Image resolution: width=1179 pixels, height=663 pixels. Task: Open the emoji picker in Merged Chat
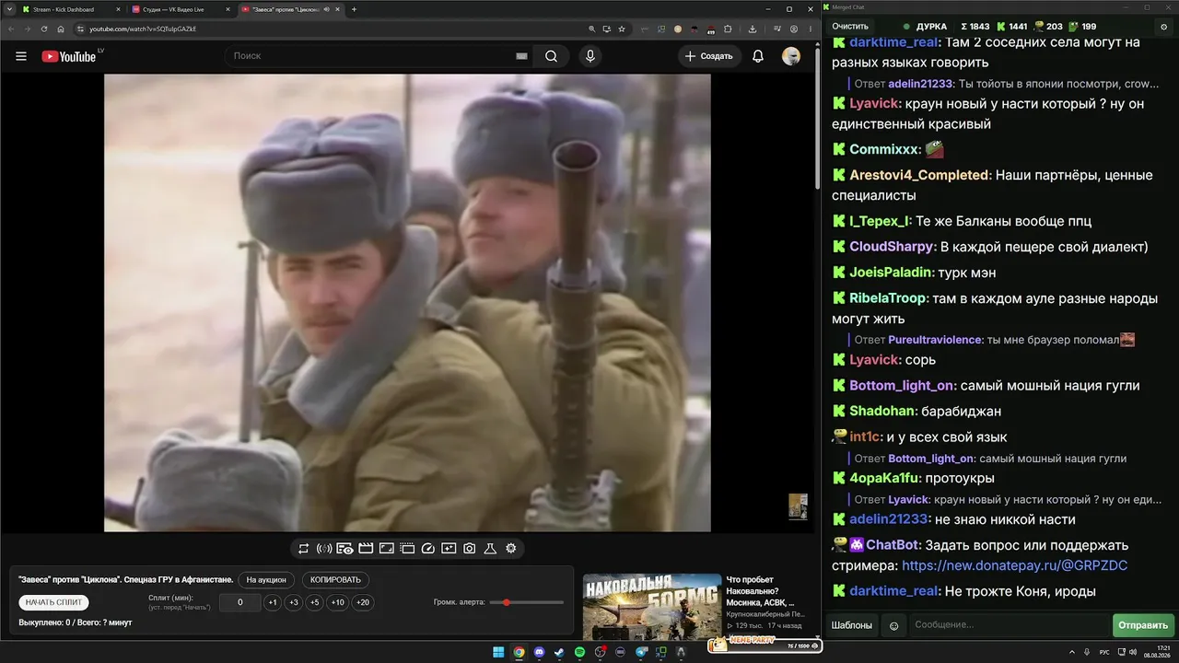coord(893,625)
